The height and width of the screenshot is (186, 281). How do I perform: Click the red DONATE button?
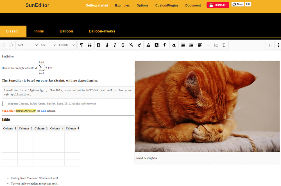pos(218,5)
